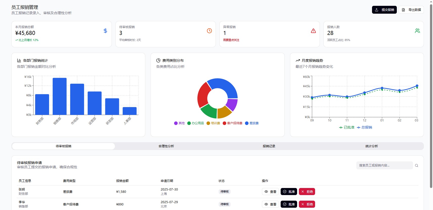The width and height of the screenshot is (433, 210).
Task: Click the users icon on 报销人数 card
Action: 417,31
